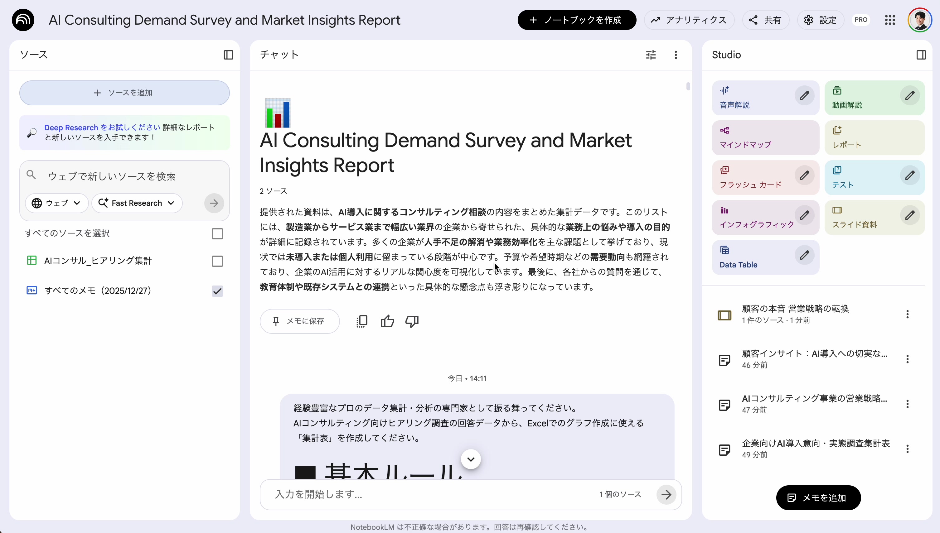Uncheck the すべてのメモ（2025/12/27）source
The height and width of the screenshot is (533, 940).
point(217,291)
